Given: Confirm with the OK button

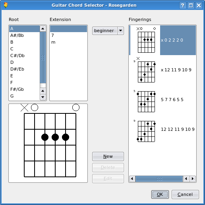Looking at the screenshot, I should point(160,194).
